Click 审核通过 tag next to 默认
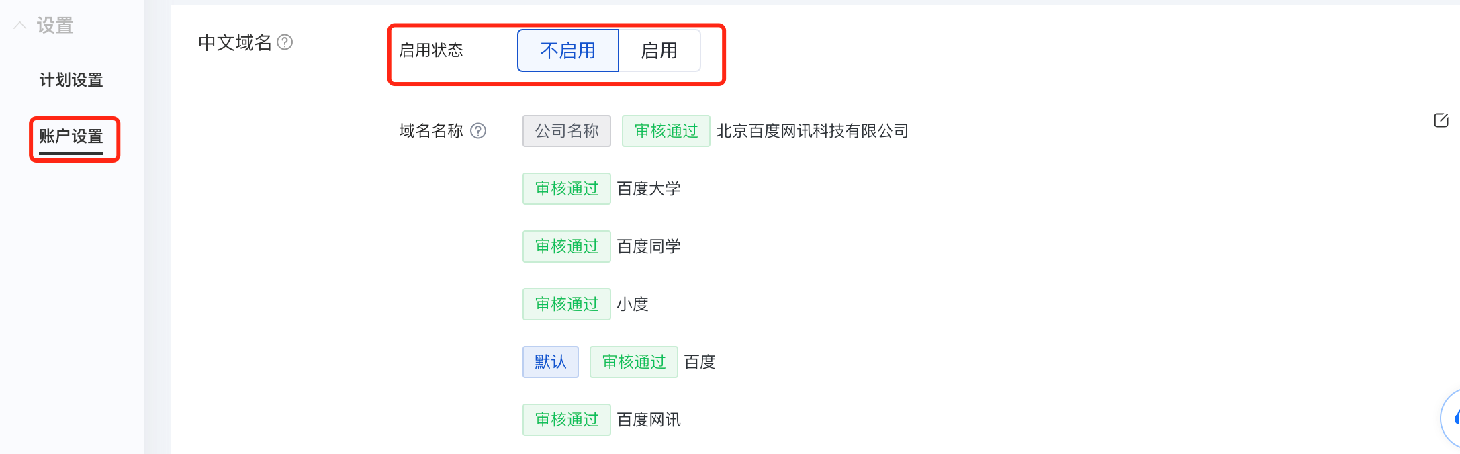 point(634,362)
